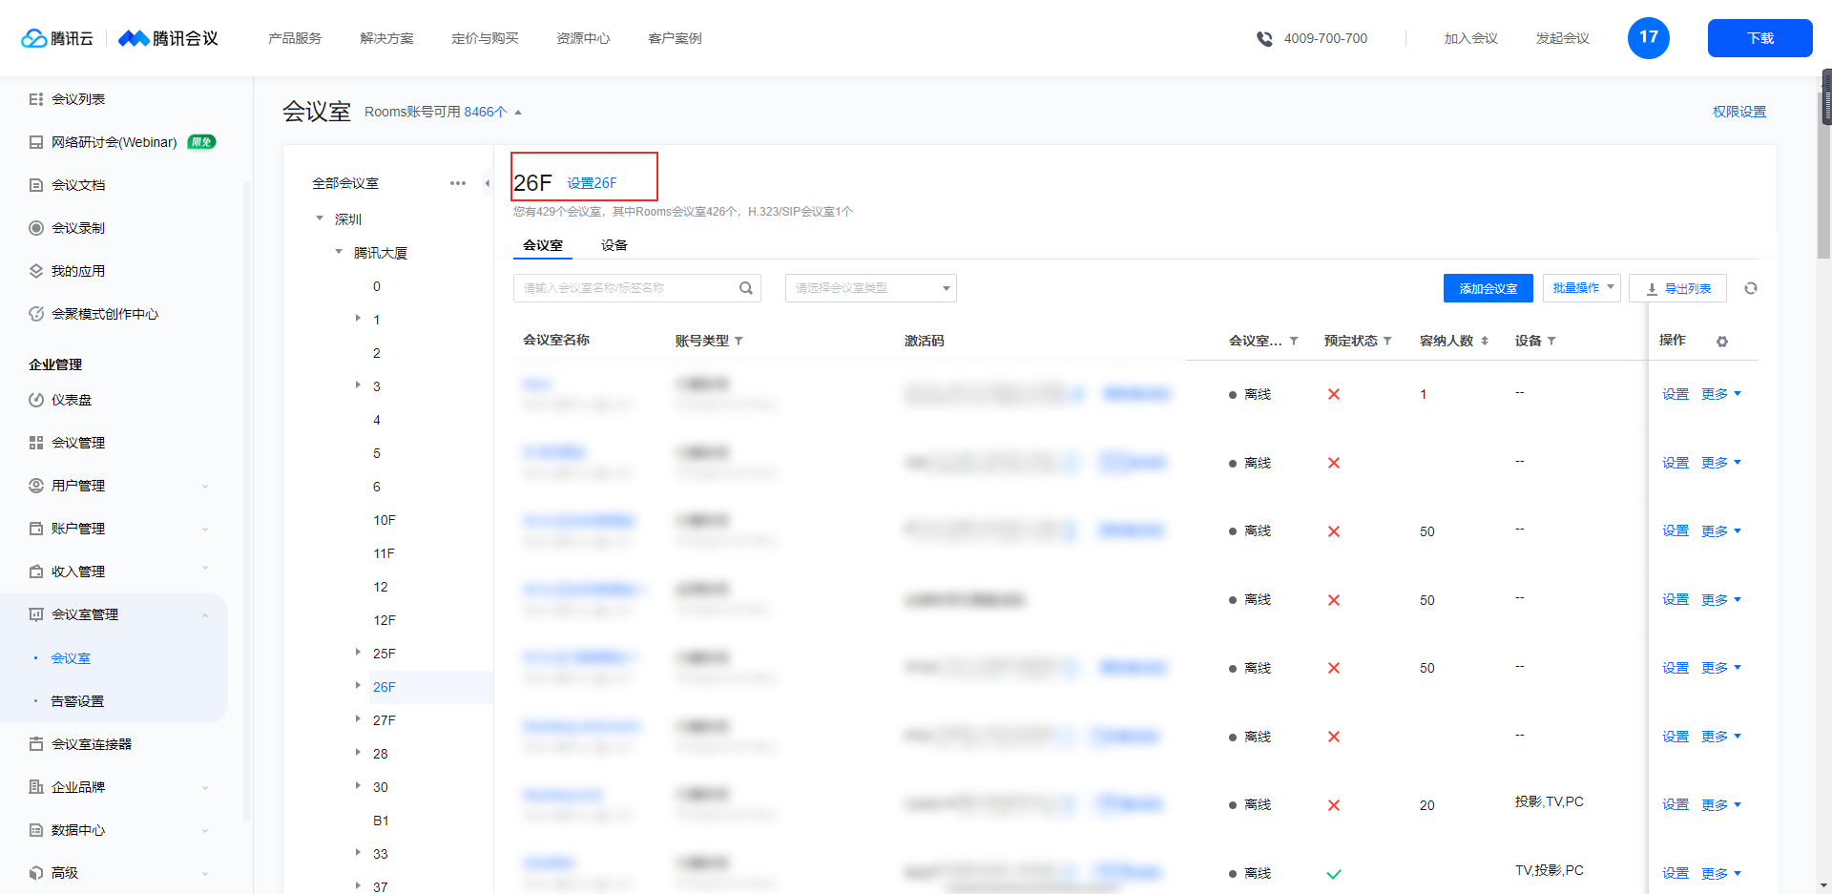The width and height of the screenshot is (1832, 894).
Task: Open 解决方案 in the top navigation
Action: coord(386,38)
